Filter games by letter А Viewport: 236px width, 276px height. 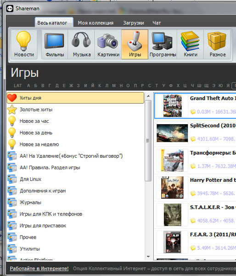[28, 86]
